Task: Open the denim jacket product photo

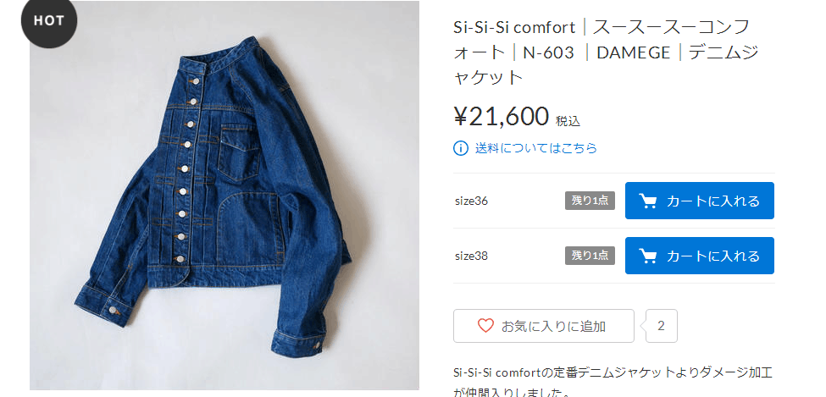Action: [x=225, y=196]
